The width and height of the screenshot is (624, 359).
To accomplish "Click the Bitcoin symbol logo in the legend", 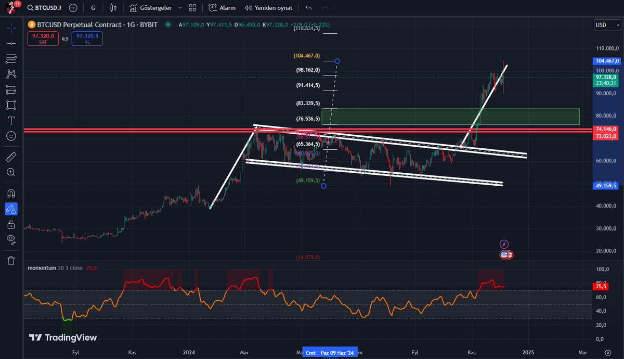I will click(31, 24).
